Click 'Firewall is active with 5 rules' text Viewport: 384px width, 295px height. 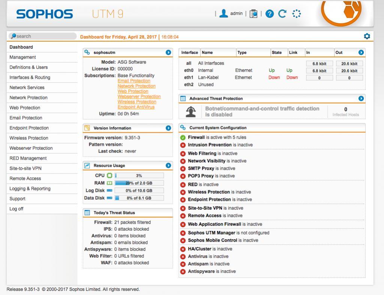tap(217, 138)
